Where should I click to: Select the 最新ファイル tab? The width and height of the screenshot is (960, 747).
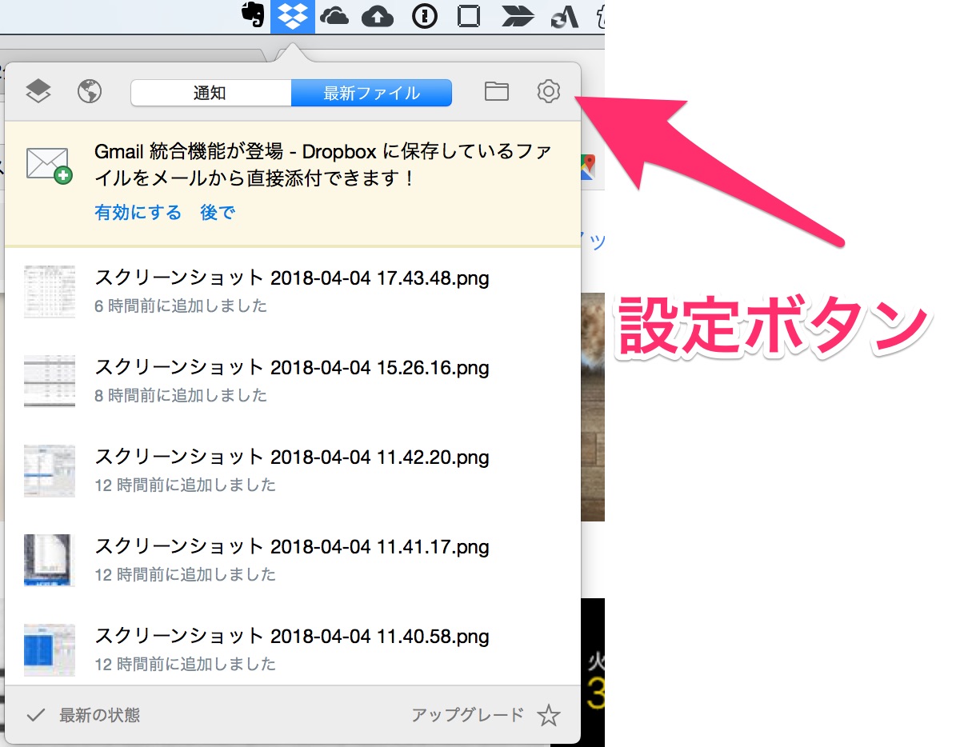tap(371, 93)
